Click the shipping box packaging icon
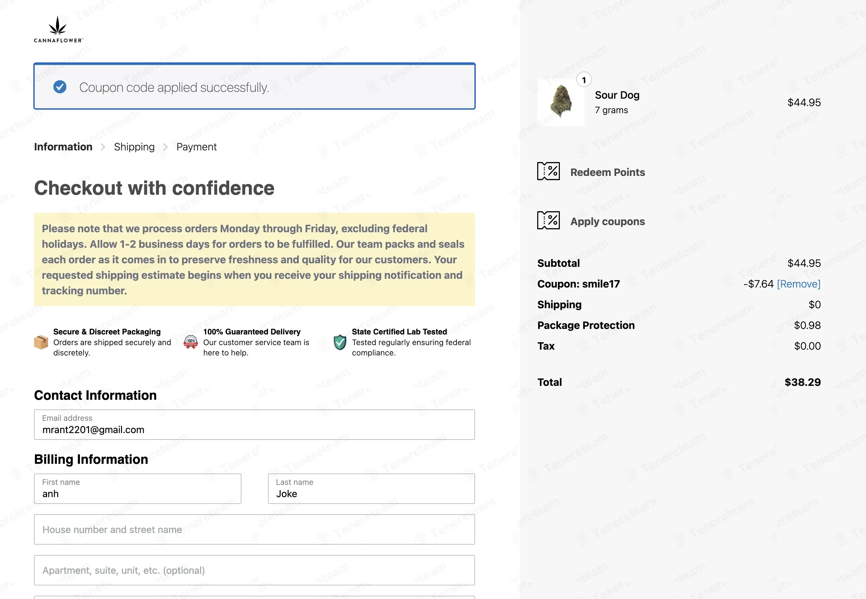The height and width of the screenshot is (599, 866). (x=41, y=342)
